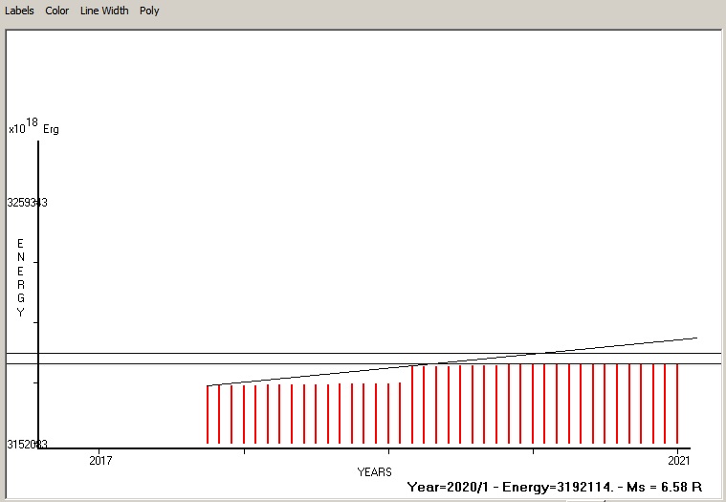
Task: Click the vertical ENERGY axis title
Action: [20, 278]
